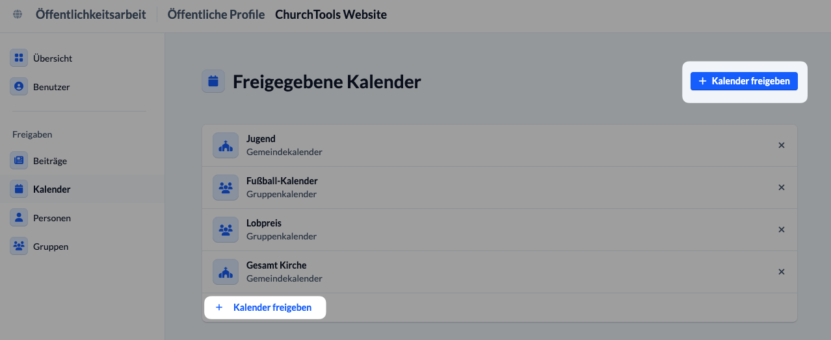This screenshot has height=340, width=831.
Task: Open Übersicht grid icon in sidebar
Action: click(19, 58)
